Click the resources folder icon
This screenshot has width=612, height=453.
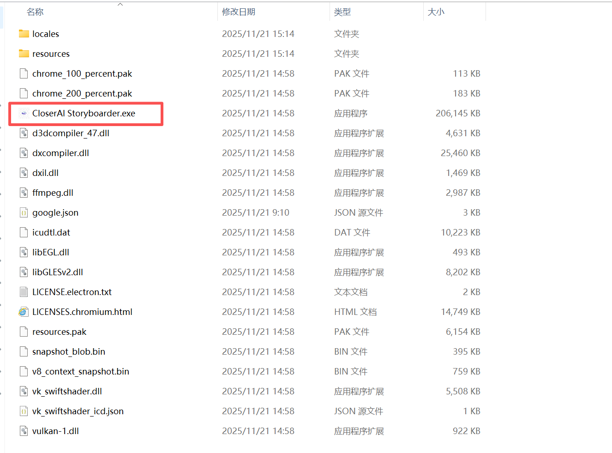[24, 54]
